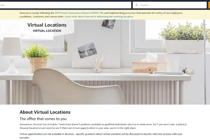Click 'The office that comes to you' text
Screen dimensions: 210x140
(43, 119)
